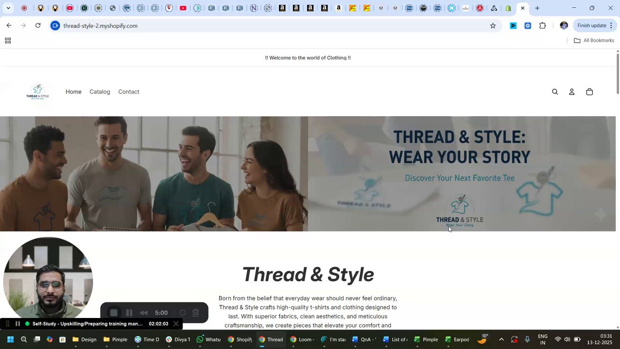This screenshot has height=349, width=620.
Task: Open the All Bookmarks folder
Action: 594,40
